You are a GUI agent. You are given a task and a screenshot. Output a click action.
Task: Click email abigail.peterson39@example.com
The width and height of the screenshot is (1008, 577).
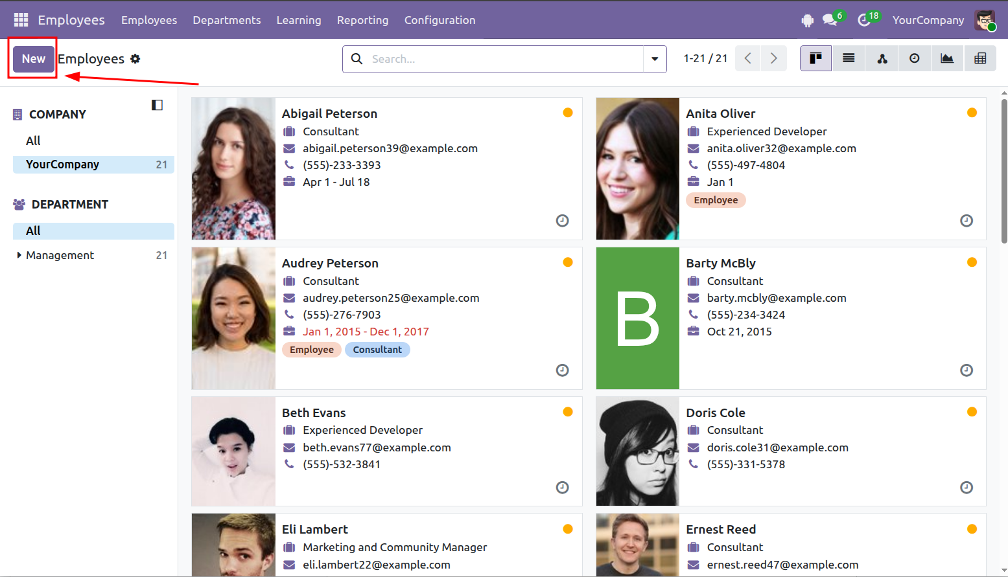click(x=390, y=148)
